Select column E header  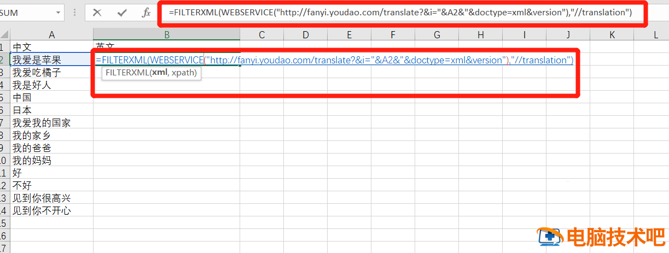pos(350,35)
